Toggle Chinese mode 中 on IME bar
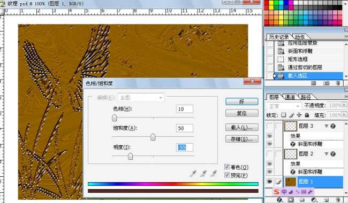 pos(284,192)
